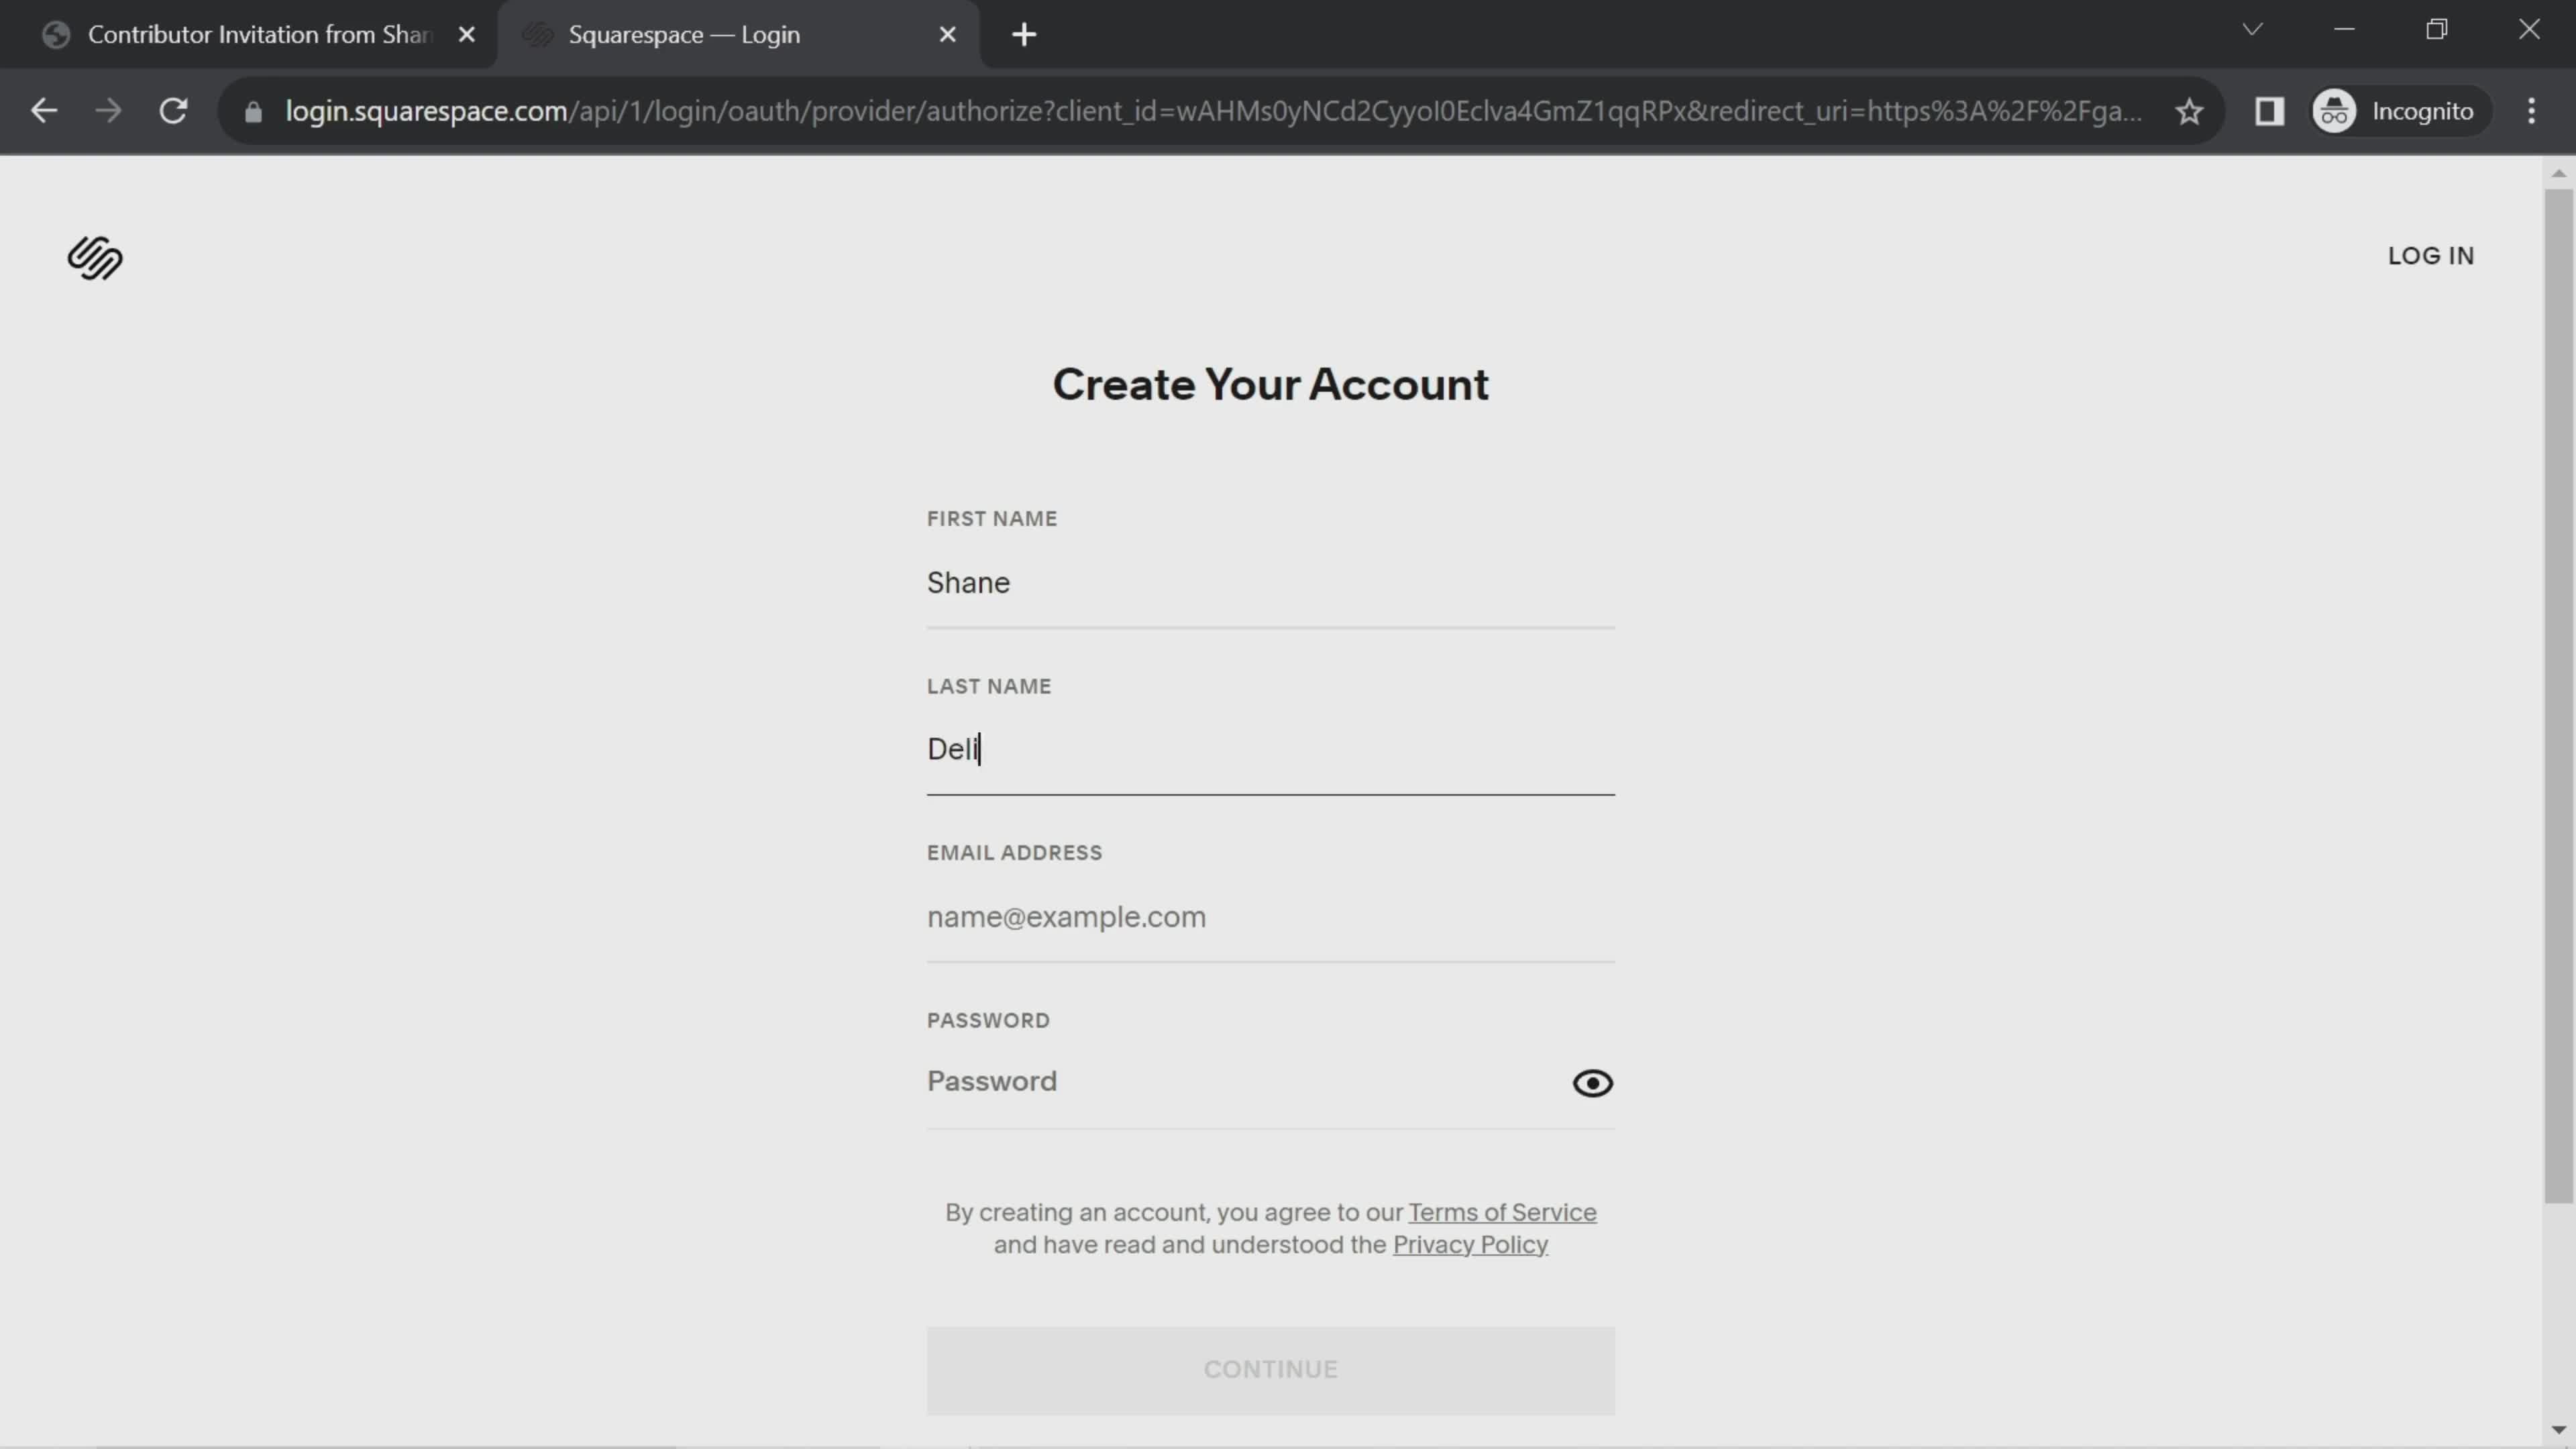Image resolution: width=2576 pixels, height=1449 pixels.
Task: Click the CONTINUE button
Action: tap(1270, 1370)
